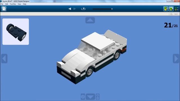Image resolution: width=180 pixels, height=101 pixels.
Task: Click the step progress slider handle
Action: click(x=112, y=9)
